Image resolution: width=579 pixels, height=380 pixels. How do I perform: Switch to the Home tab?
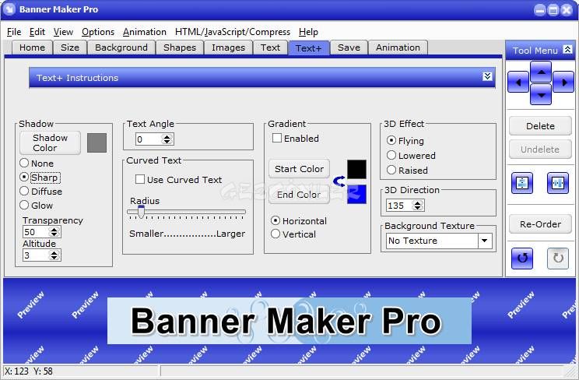click(x=32, y=47)
